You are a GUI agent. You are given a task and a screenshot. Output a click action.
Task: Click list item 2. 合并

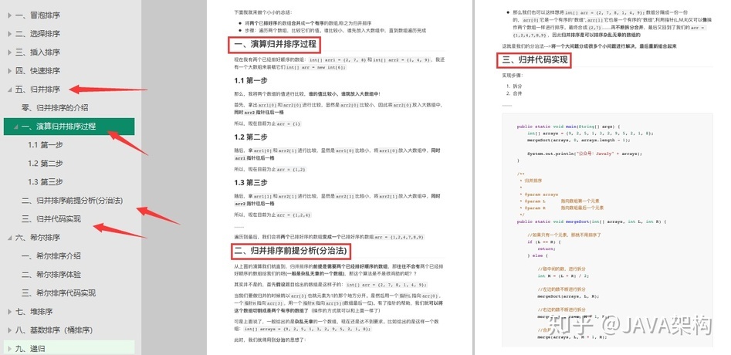tap(514, 93)
